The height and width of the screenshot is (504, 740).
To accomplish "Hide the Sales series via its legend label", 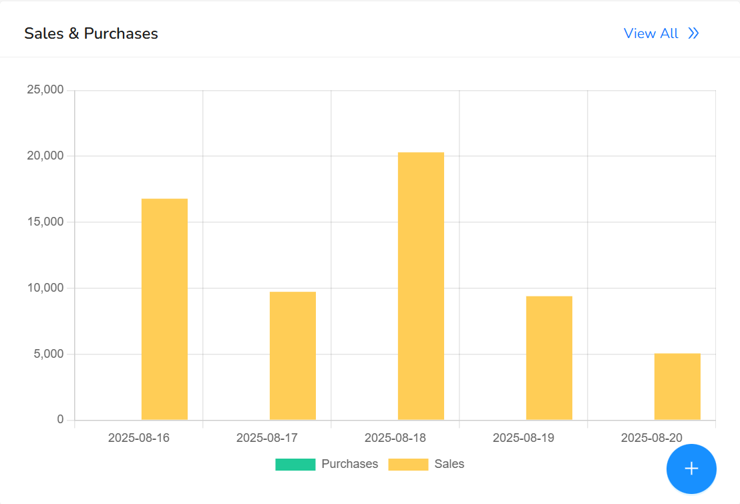I will point(449,464).
